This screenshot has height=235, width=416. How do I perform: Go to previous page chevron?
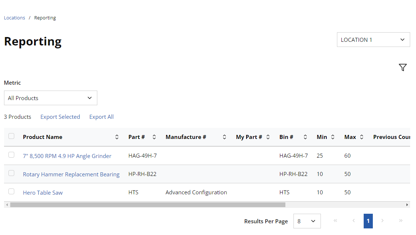(x=354, y=221)
